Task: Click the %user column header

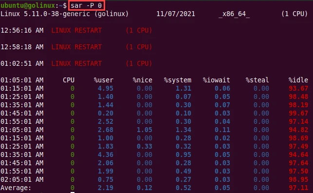Action: [104, 80]
